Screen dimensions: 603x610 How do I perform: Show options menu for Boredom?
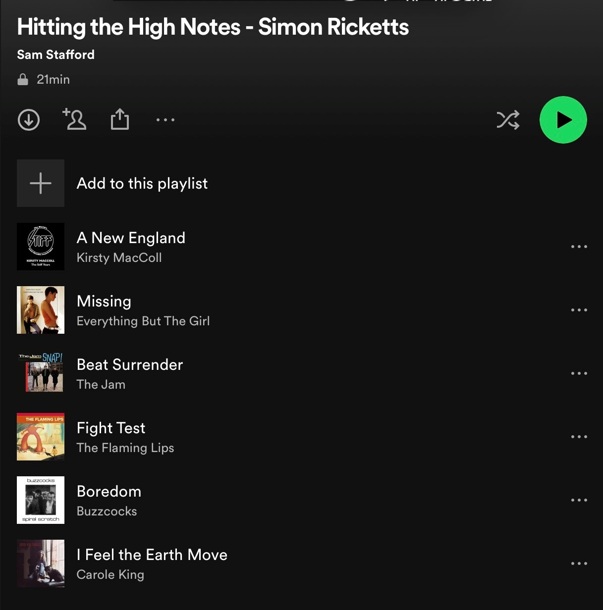(x=579, y=500)
